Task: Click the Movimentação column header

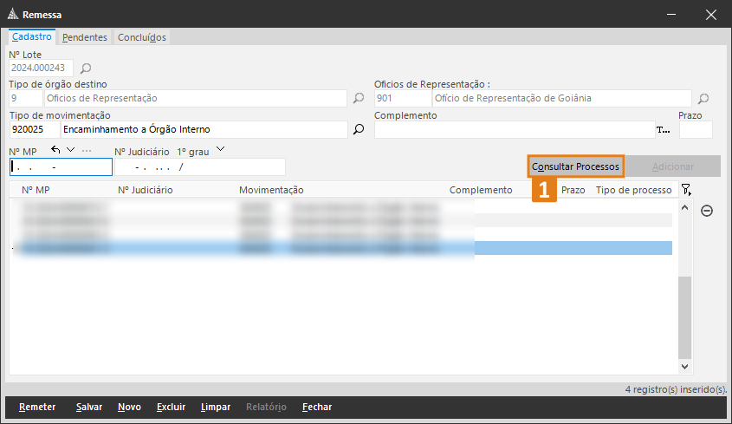Action: 271,190
